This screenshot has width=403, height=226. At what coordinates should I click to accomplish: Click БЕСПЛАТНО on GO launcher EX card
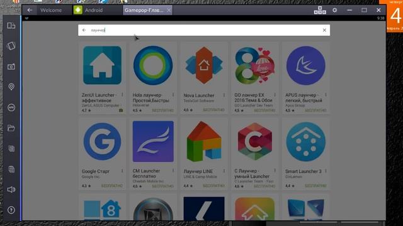pyautogui.click(x=264, y=110)
